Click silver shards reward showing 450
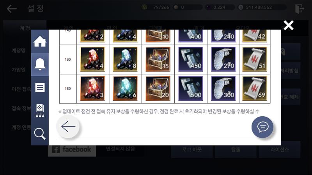Image resolution: width=312 pixels, height=175 pixels. (191, 59)
